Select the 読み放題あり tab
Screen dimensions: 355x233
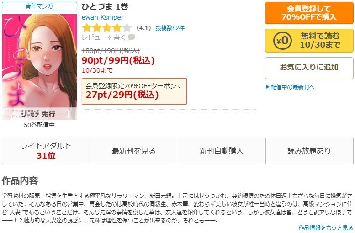click(309, 151)
